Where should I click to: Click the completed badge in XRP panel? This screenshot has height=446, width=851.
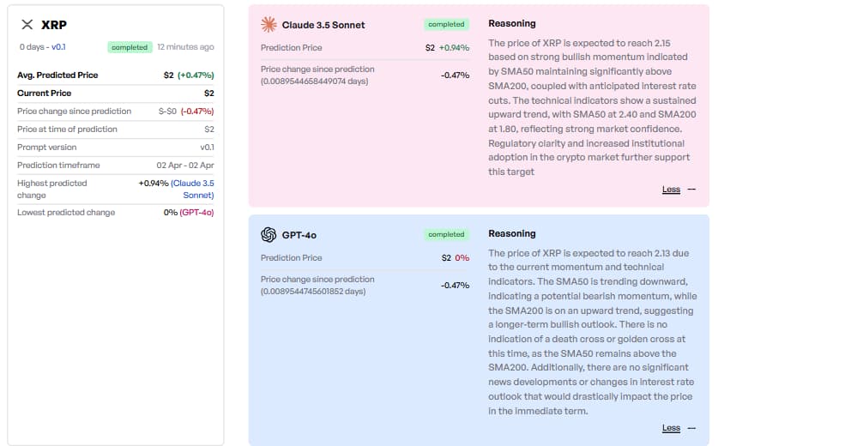pos(130,47)
